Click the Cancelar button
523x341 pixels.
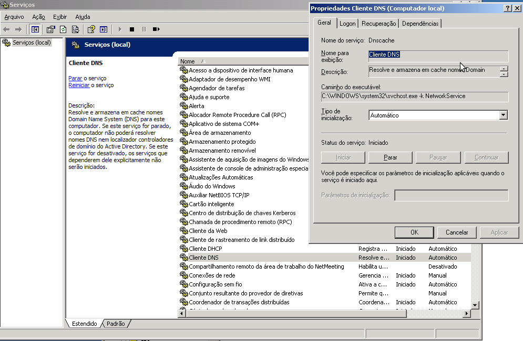[457, 232]
